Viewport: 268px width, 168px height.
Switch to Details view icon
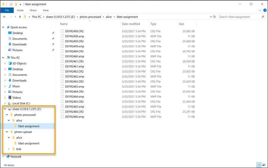coord(259,165)
